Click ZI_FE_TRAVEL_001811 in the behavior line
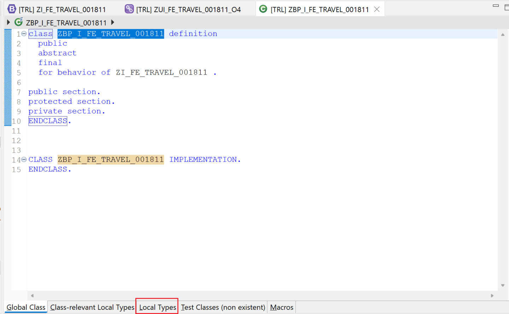The image size is (509, 314). [162, 72]
